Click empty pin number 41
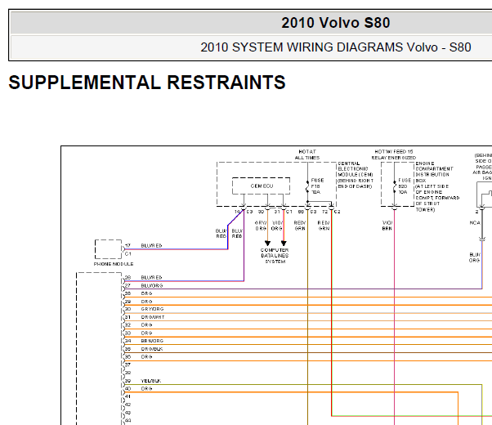 pyautogui.click(x=127, y=396)
